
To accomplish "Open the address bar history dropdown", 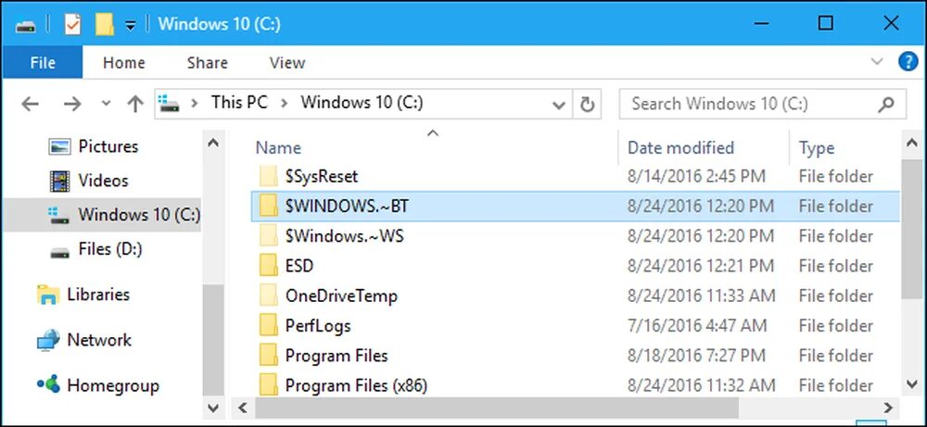I will [x=560, y=104].
